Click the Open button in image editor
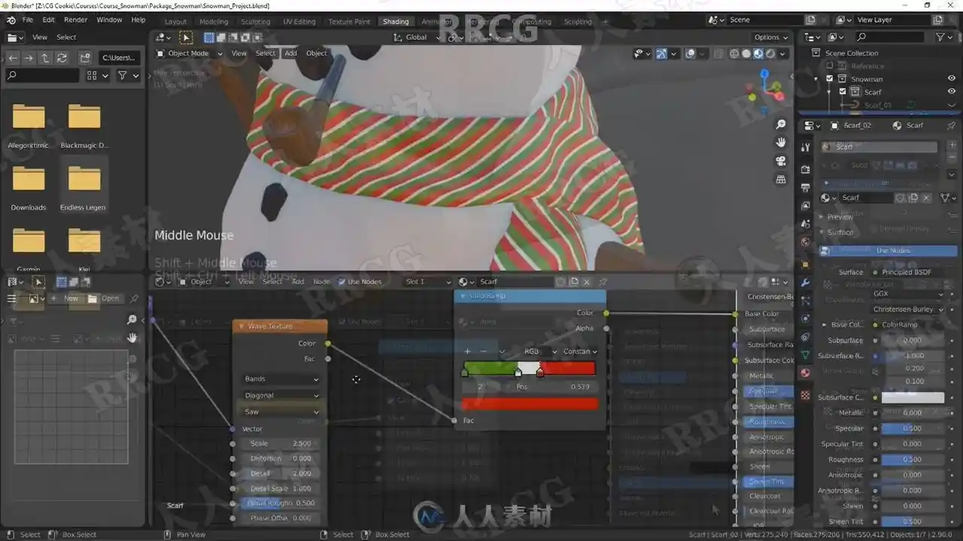The height and width of the screenshot is (541, 963). pos(104,298)
